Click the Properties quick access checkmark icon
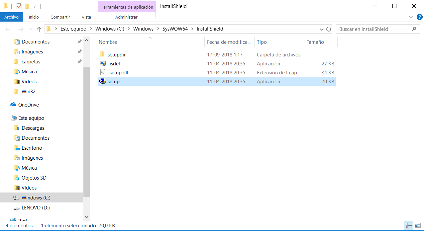424x231 pixels. 19,6
